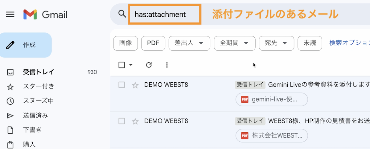Viewport: 370px width, 149px height.
Task: Go to the 送信済み sent folder
Action: (x=35, y=115)
